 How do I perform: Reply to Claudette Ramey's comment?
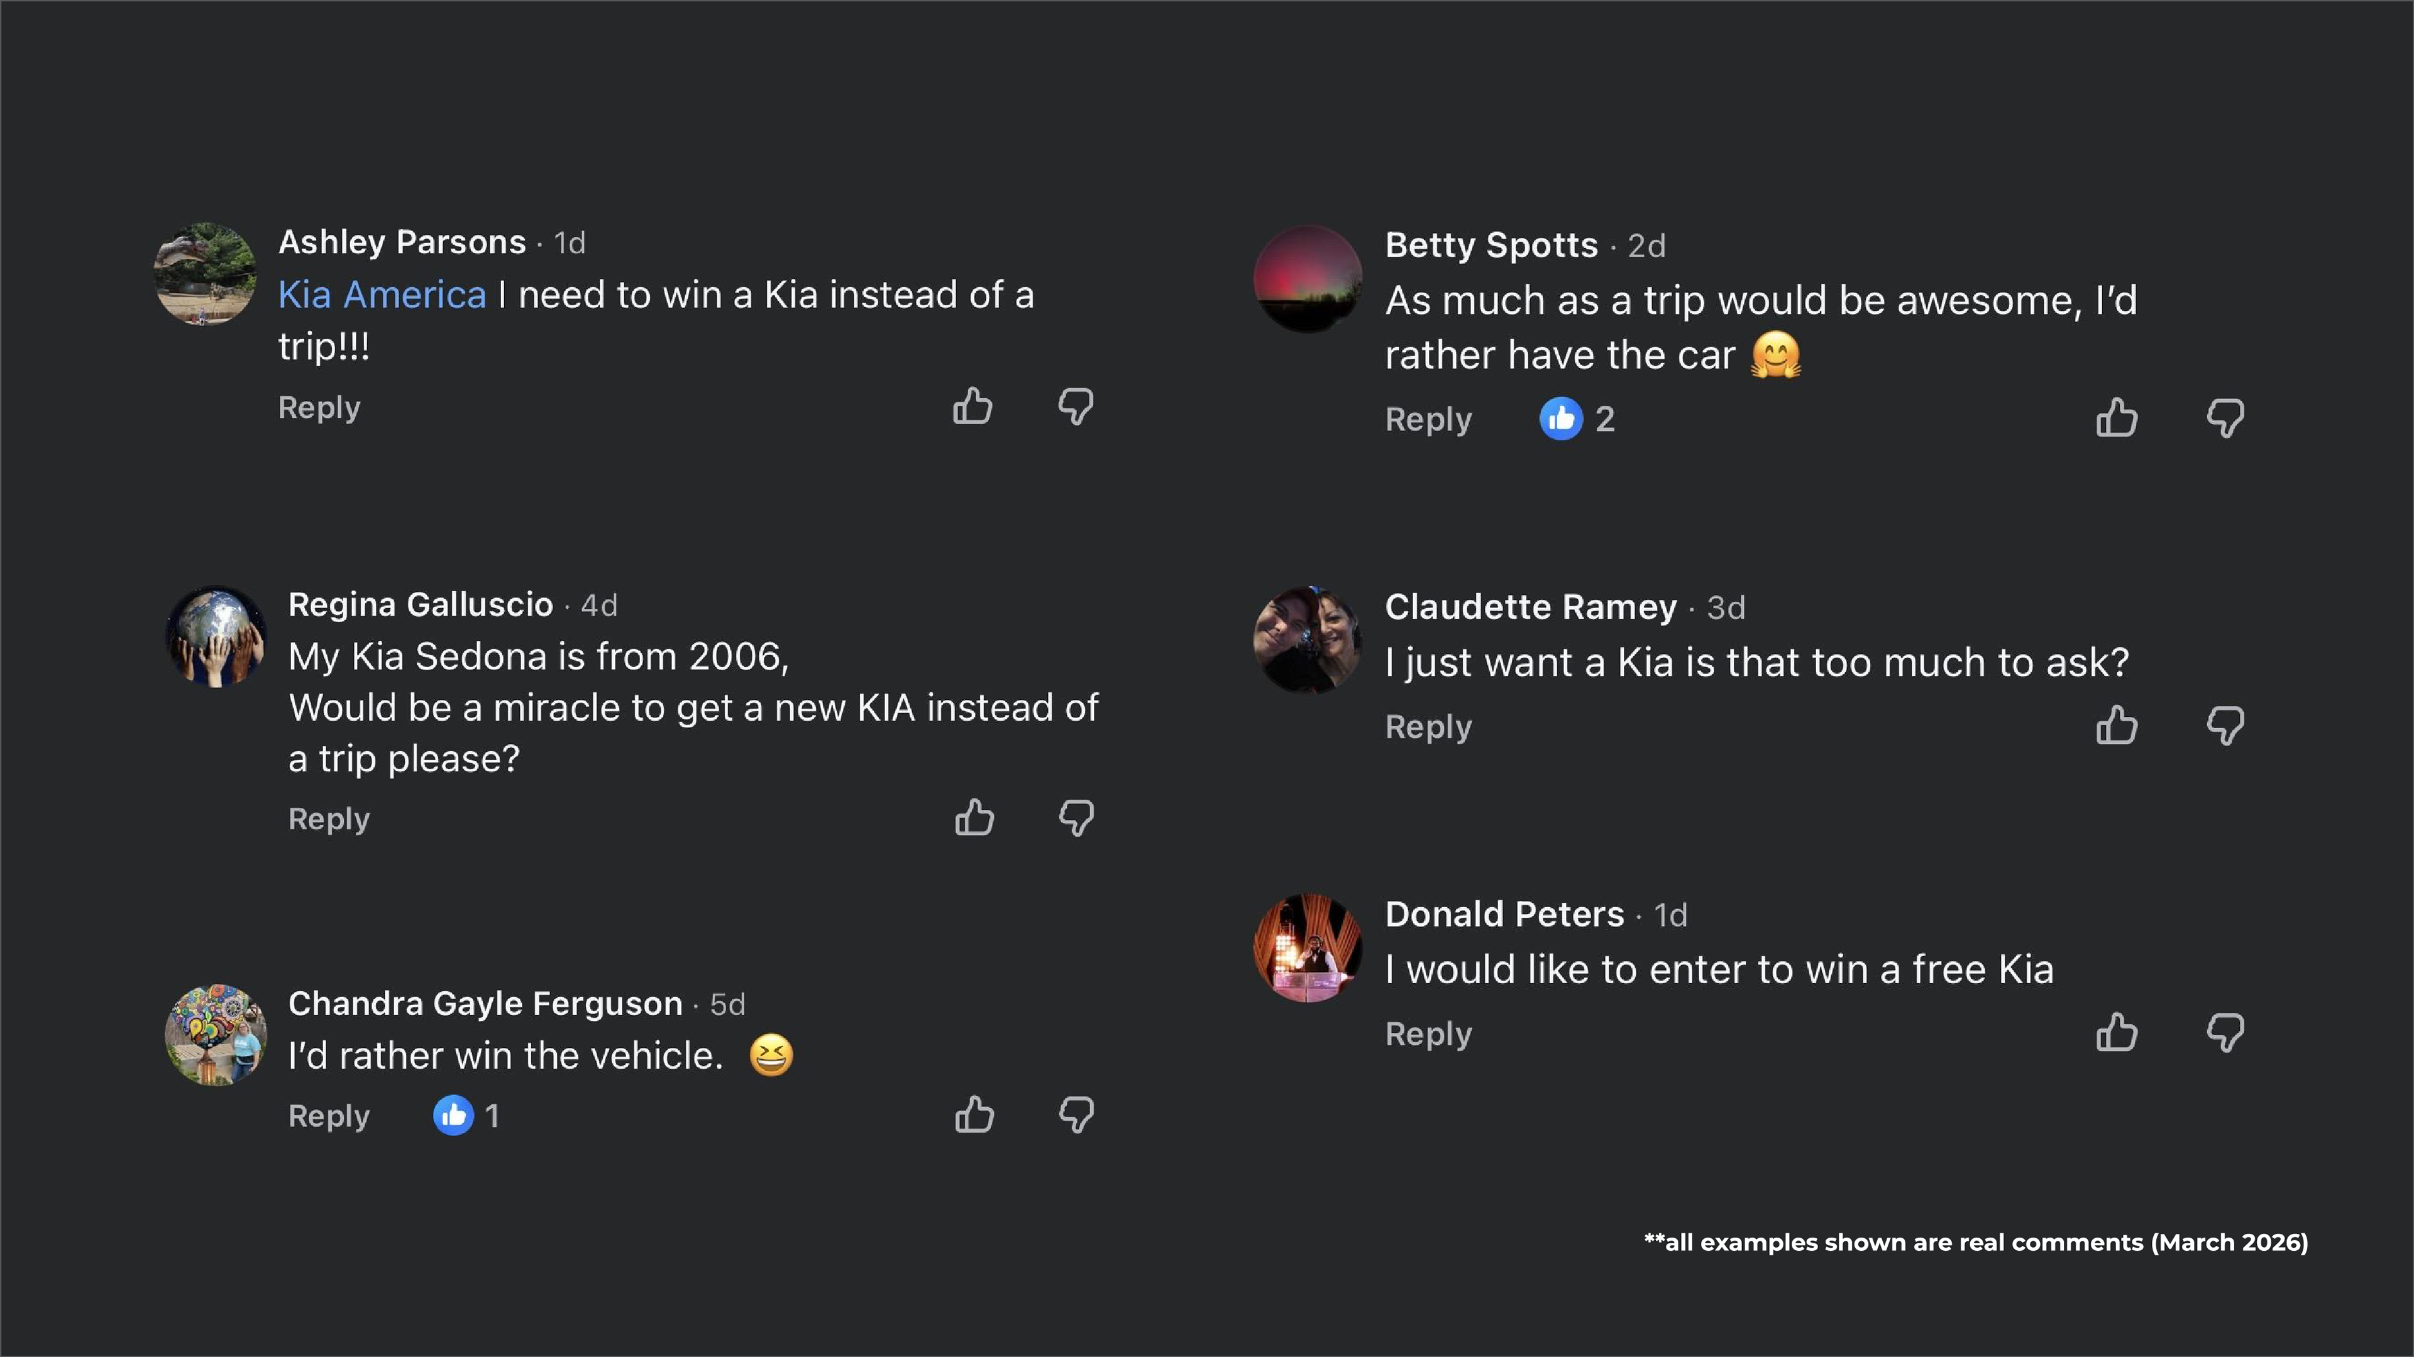pyautogui.click(x=1429, y=727)
